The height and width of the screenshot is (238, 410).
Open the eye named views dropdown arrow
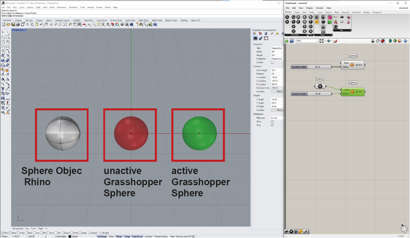(332, 41)
